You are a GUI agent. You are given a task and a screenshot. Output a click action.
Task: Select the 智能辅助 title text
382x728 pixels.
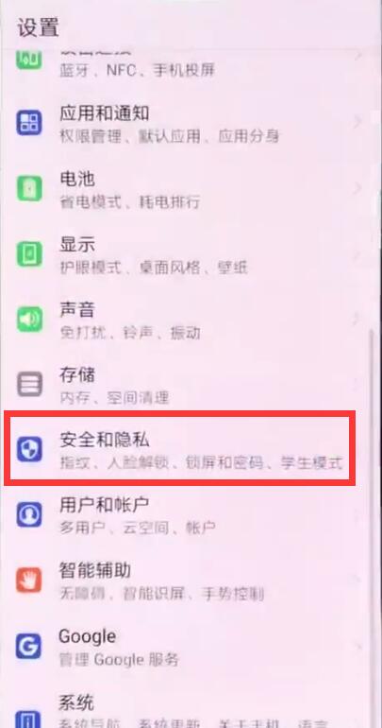[95, 570]
